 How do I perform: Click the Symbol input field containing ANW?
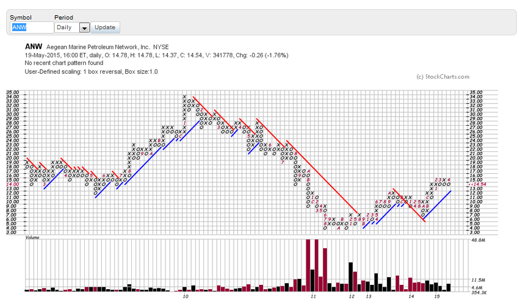(x=32, y=27)
